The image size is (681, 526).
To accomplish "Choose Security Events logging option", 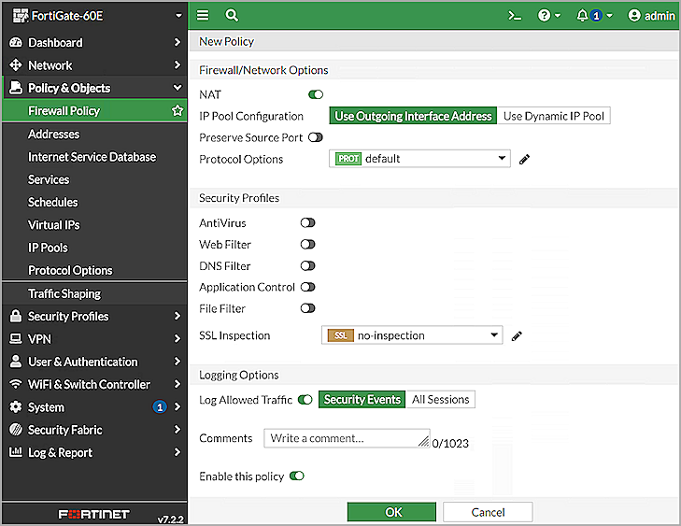I will [362, 399].
